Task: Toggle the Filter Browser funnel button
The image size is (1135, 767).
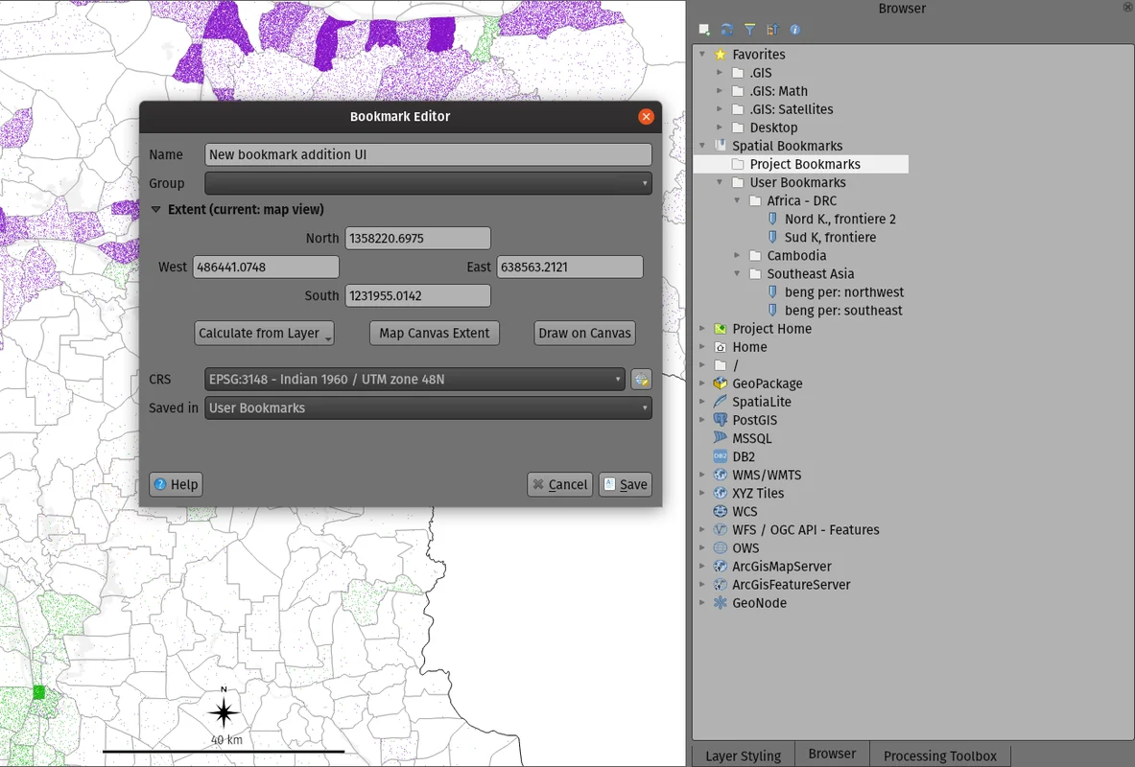Action: point(749,30)
